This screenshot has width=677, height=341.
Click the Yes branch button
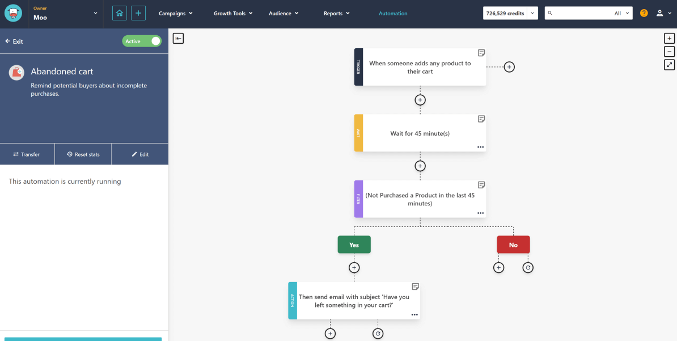pos(354,245)
